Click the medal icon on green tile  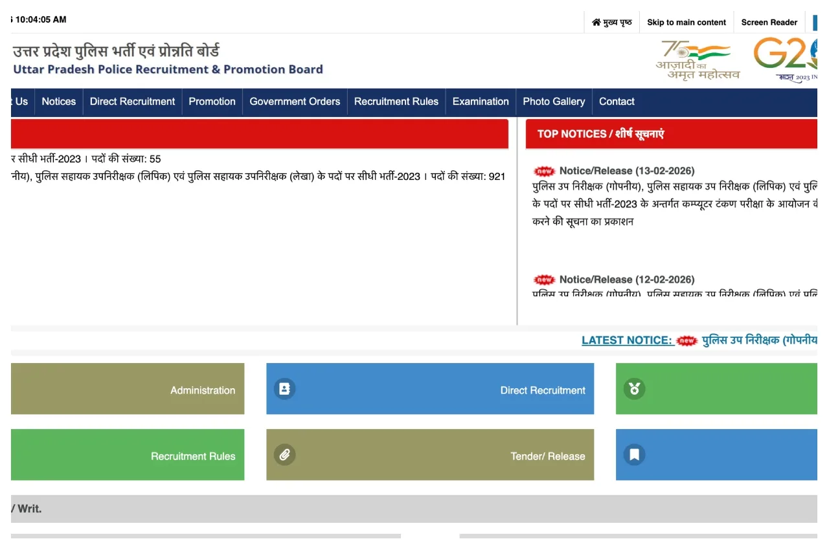tap(634, 389)
